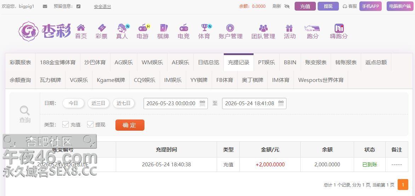Open the 首页 home icon
Screen dimensions: 415x196
click(81, 28)
